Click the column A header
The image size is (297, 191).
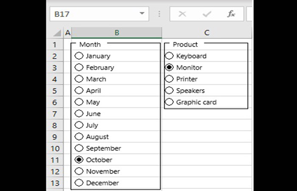(x=67, y=33)
